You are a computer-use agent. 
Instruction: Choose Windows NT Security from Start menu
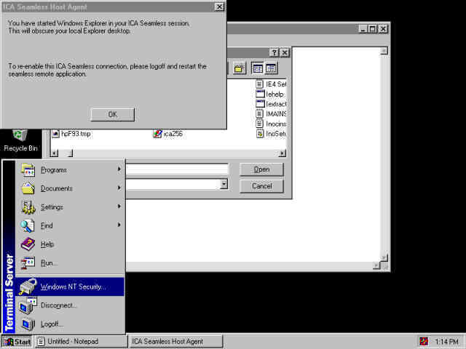tap(73, 286)
